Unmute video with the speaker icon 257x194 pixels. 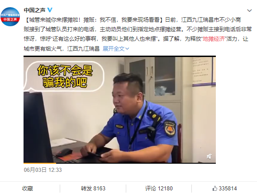(209, 156)
